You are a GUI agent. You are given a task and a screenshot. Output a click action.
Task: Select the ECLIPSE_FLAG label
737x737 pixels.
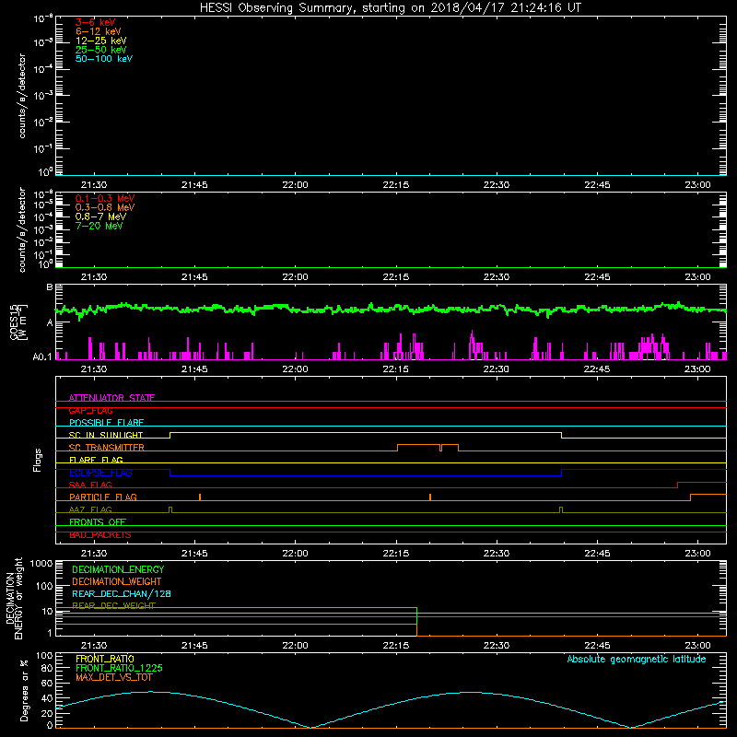(100, 473)
